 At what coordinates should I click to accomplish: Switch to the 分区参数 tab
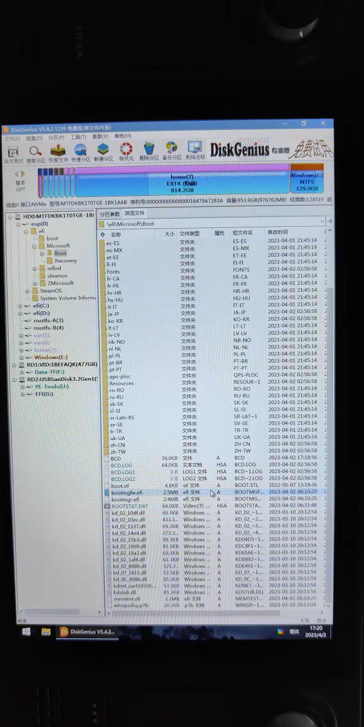point(110,214)
